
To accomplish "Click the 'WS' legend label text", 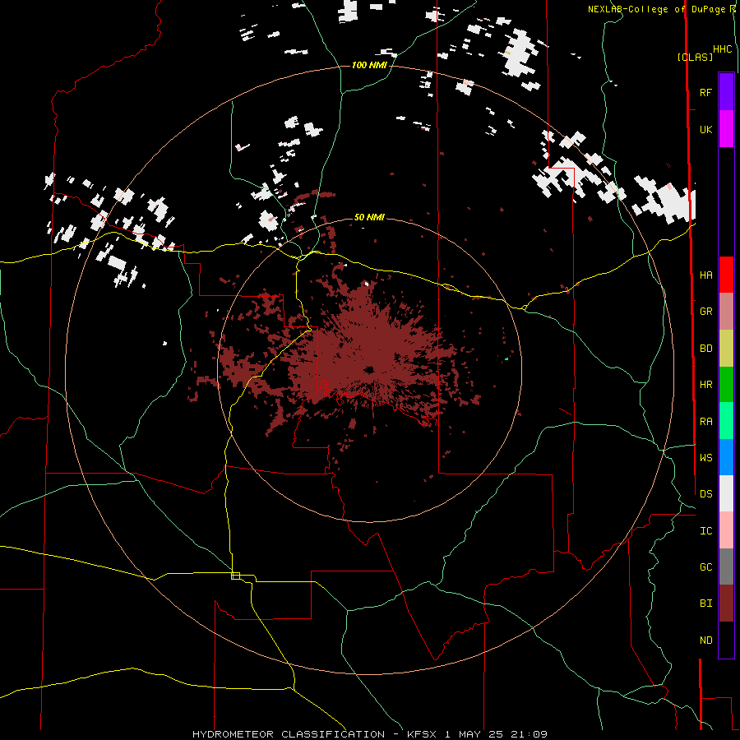I will [705, 457].
